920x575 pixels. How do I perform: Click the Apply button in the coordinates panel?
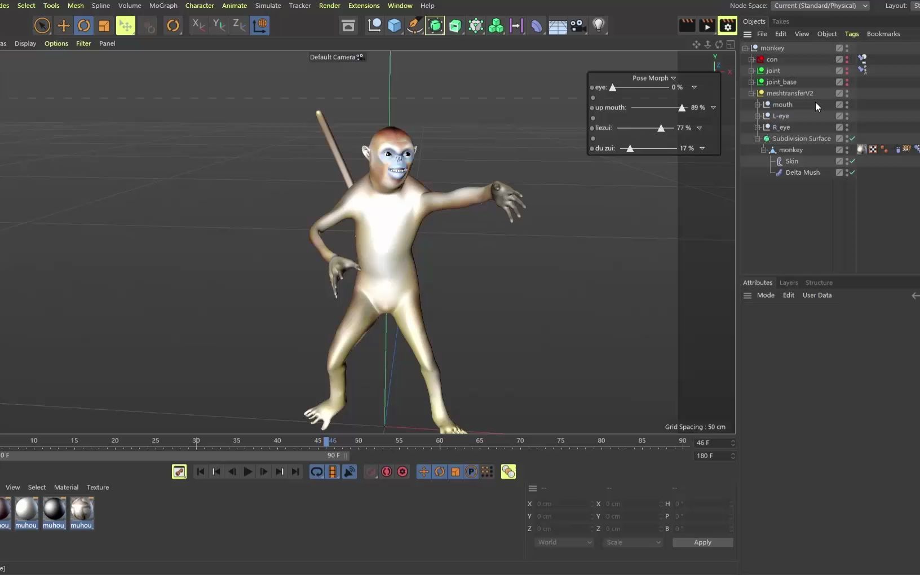(x=702, y=542)
